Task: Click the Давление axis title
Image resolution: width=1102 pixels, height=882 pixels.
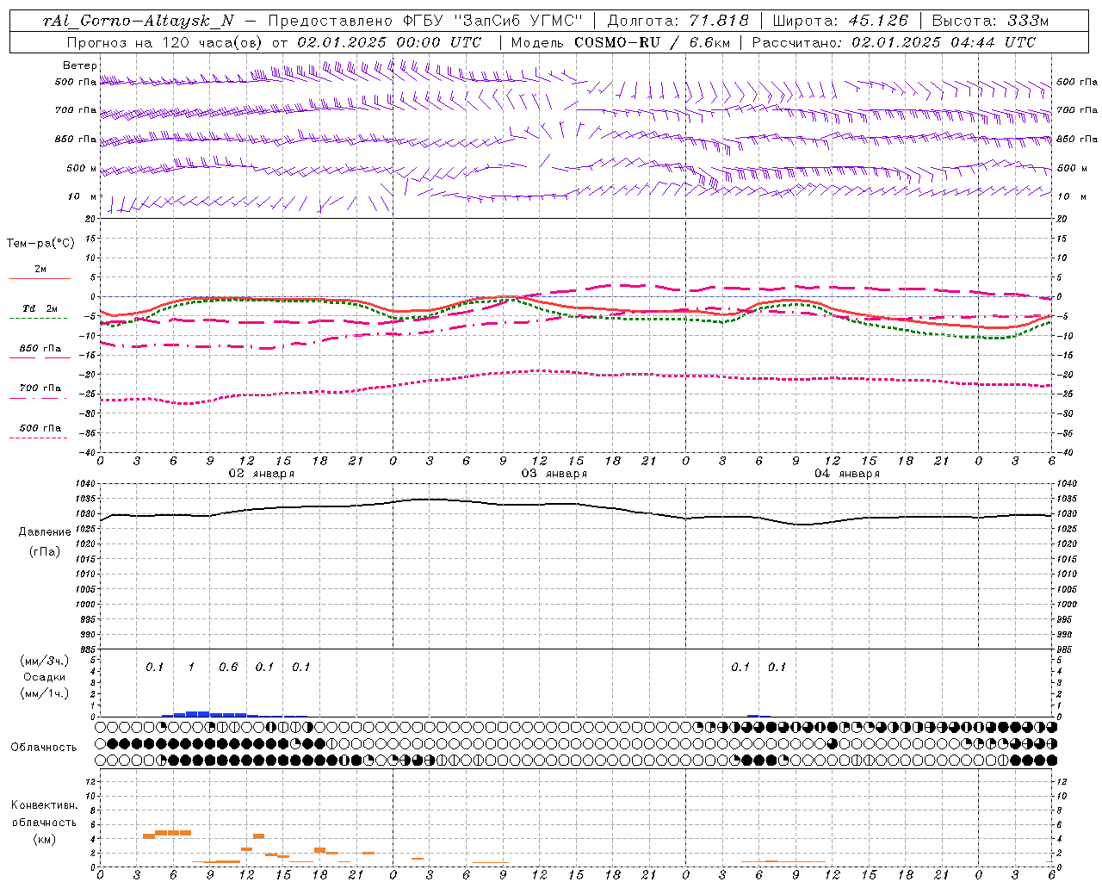Action: tap(45, 532)
